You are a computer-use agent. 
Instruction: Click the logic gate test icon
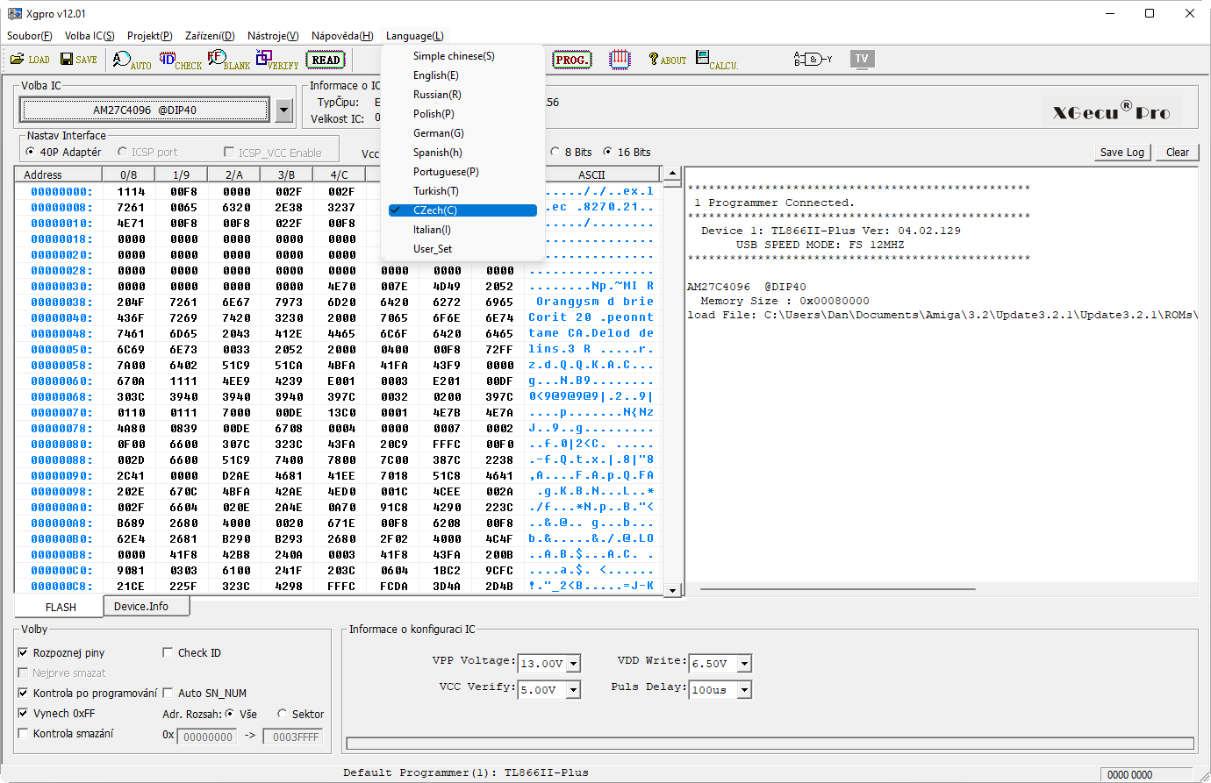click(813, 60)
